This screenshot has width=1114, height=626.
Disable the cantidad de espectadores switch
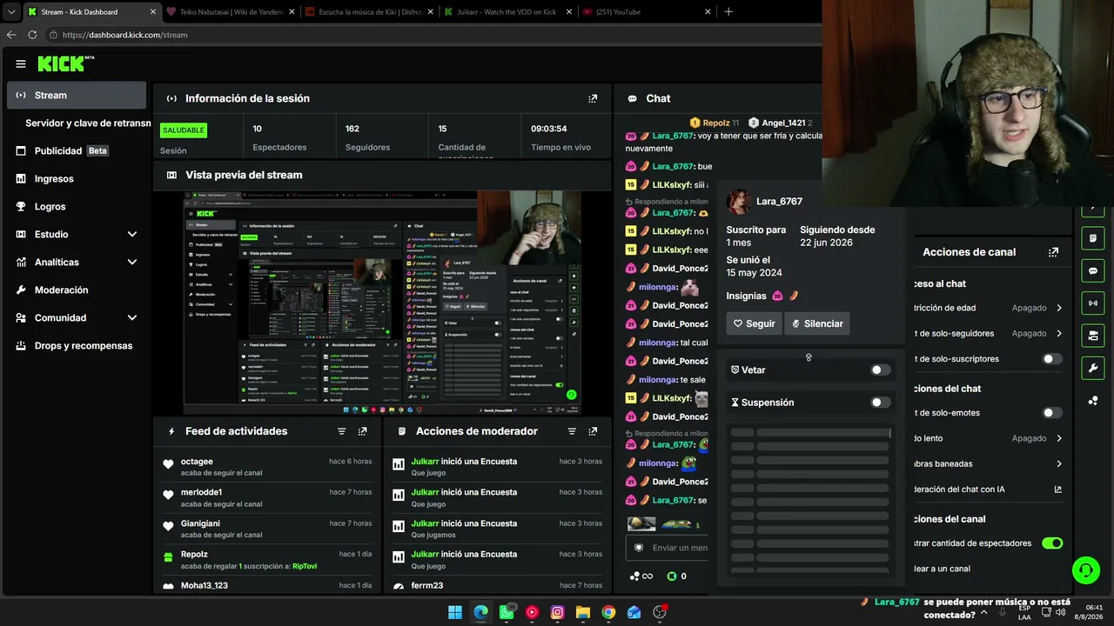1052,543
